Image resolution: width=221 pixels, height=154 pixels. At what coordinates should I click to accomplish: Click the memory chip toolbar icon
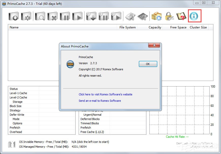pyautogui.click(x=143, y=16)
